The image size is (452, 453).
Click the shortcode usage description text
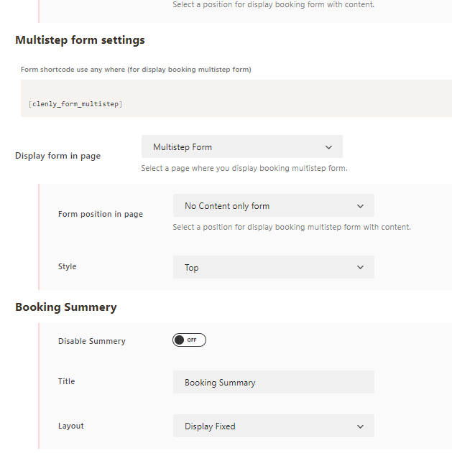[x=136, y=70]
